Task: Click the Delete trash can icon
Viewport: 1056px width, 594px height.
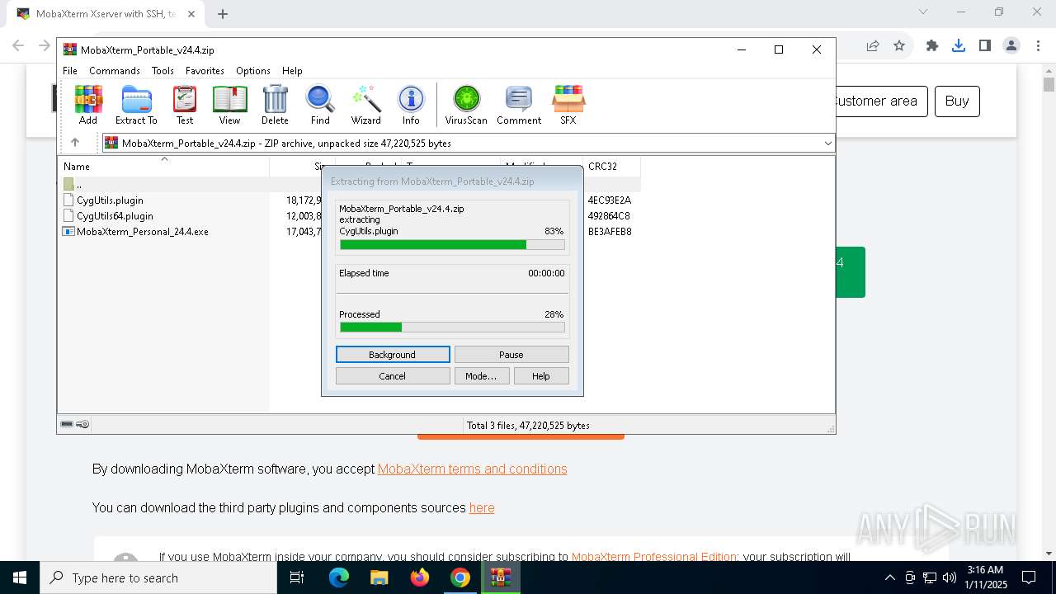Action: [275, 105]
